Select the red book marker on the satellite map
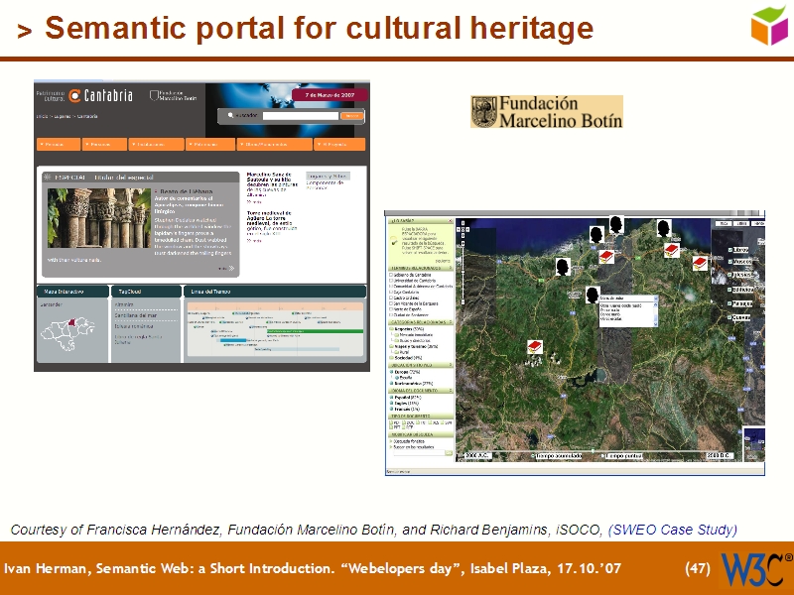This screenshot has width=794, height=595. point(605,256)
